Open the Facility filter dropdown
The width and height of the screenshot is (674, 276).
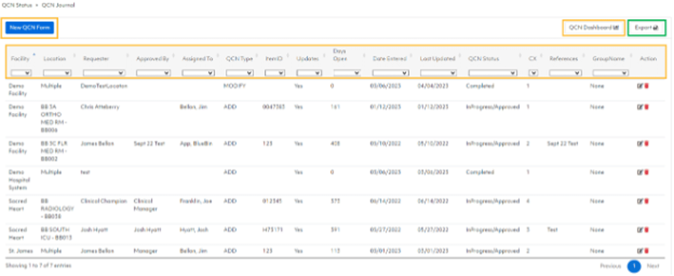point(21,73)
